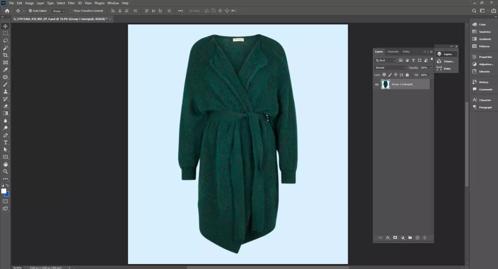This screenshot has width=498, height=269.
Task: Create a new layer
Action: [x=417, y=237]
